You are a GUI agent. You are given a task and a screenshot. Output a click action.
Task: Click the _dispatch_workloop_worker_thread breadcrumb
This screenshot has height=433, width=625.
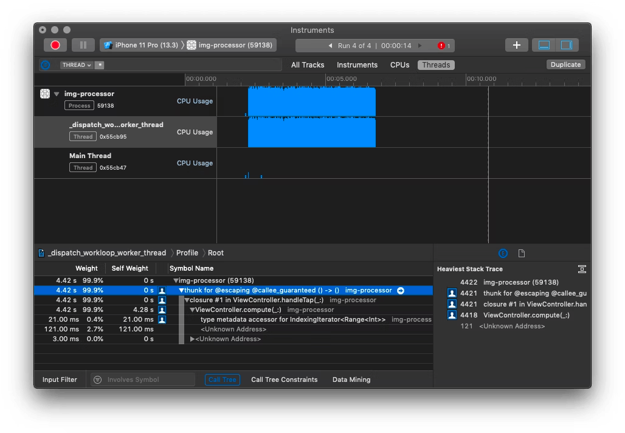click(107, 253)
